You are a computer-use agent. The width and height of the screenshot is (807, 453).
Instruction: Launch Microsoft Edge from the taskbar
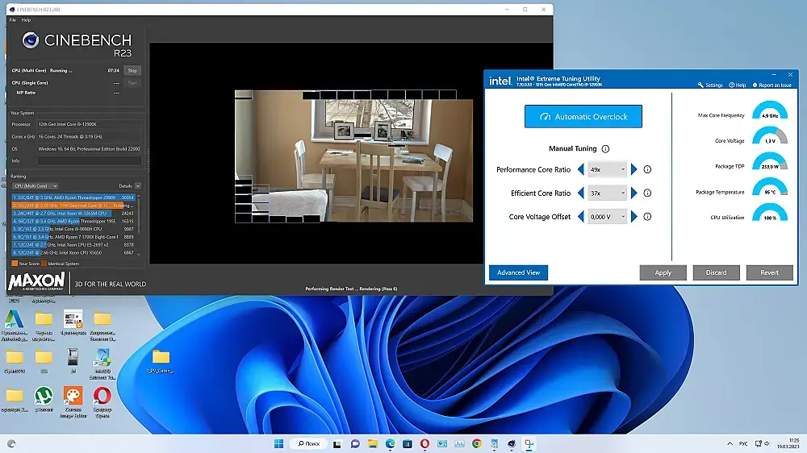[x=390, y=444]
